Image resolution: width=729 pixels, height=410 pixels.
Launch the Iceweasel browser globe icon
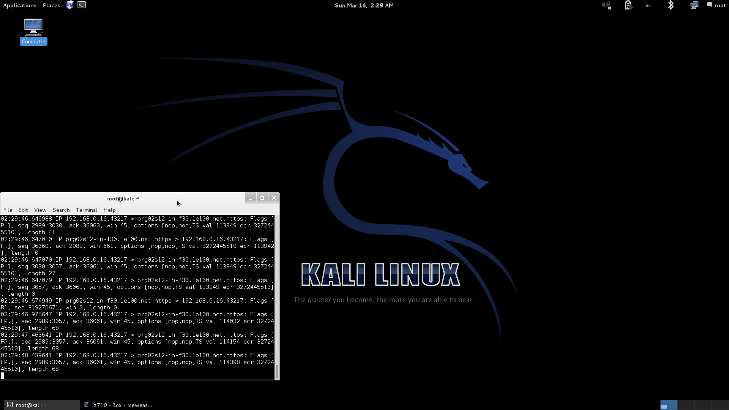click(69, 5)
